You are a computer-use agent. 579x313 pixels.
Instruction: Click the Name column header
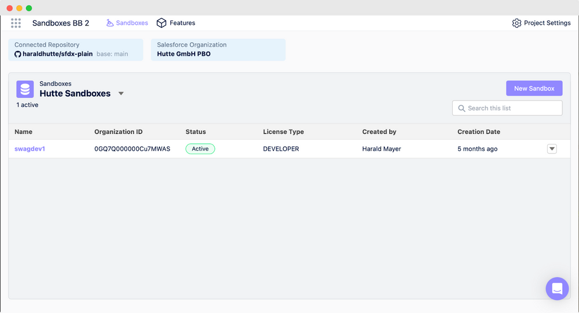(23, 132)
